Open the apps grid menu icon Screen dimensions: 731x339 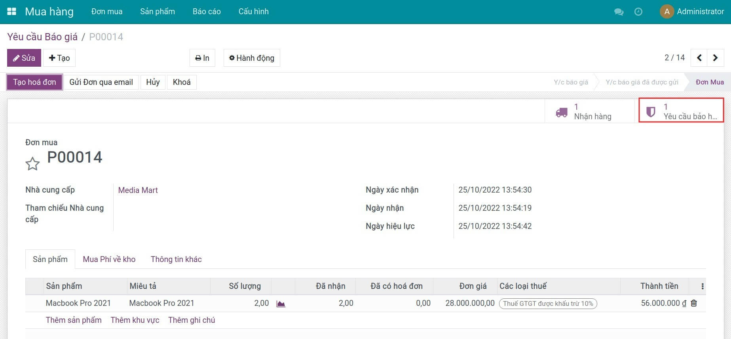pyautogui.click(x=11, y=11)
